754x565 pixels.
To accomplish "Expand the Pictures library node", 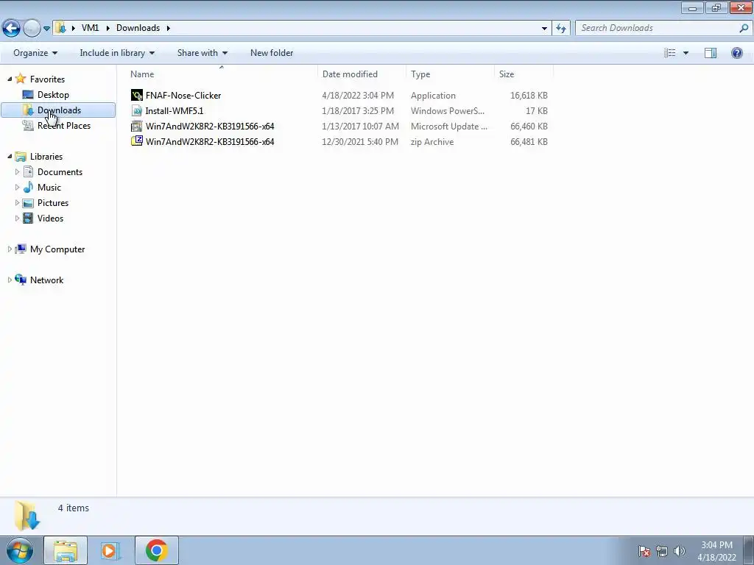I will pyautogui.click(x=18, y=203).
